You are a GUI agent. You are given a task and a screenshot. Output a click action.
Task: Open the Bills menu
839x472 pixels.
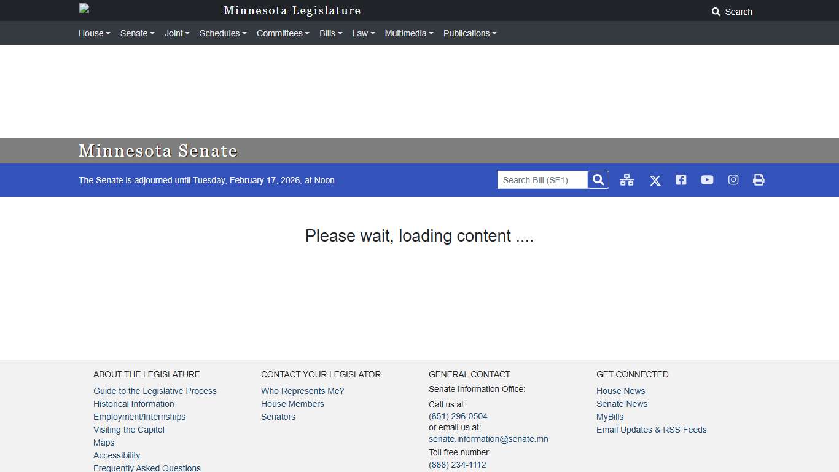330,33
